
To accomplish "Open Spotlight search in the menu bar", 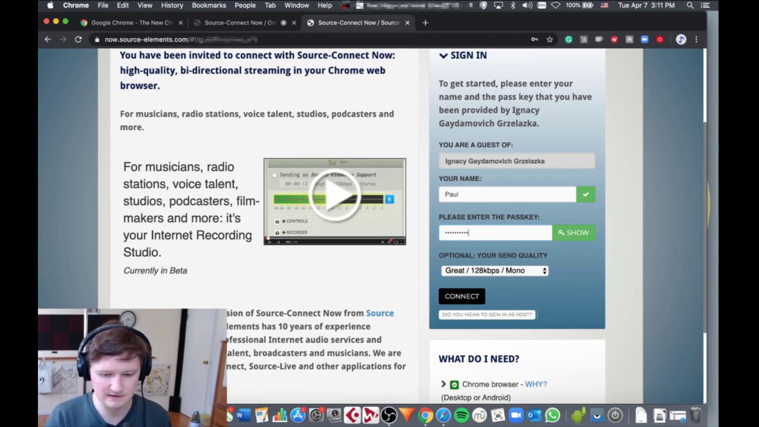I will [x=690, y=5].
